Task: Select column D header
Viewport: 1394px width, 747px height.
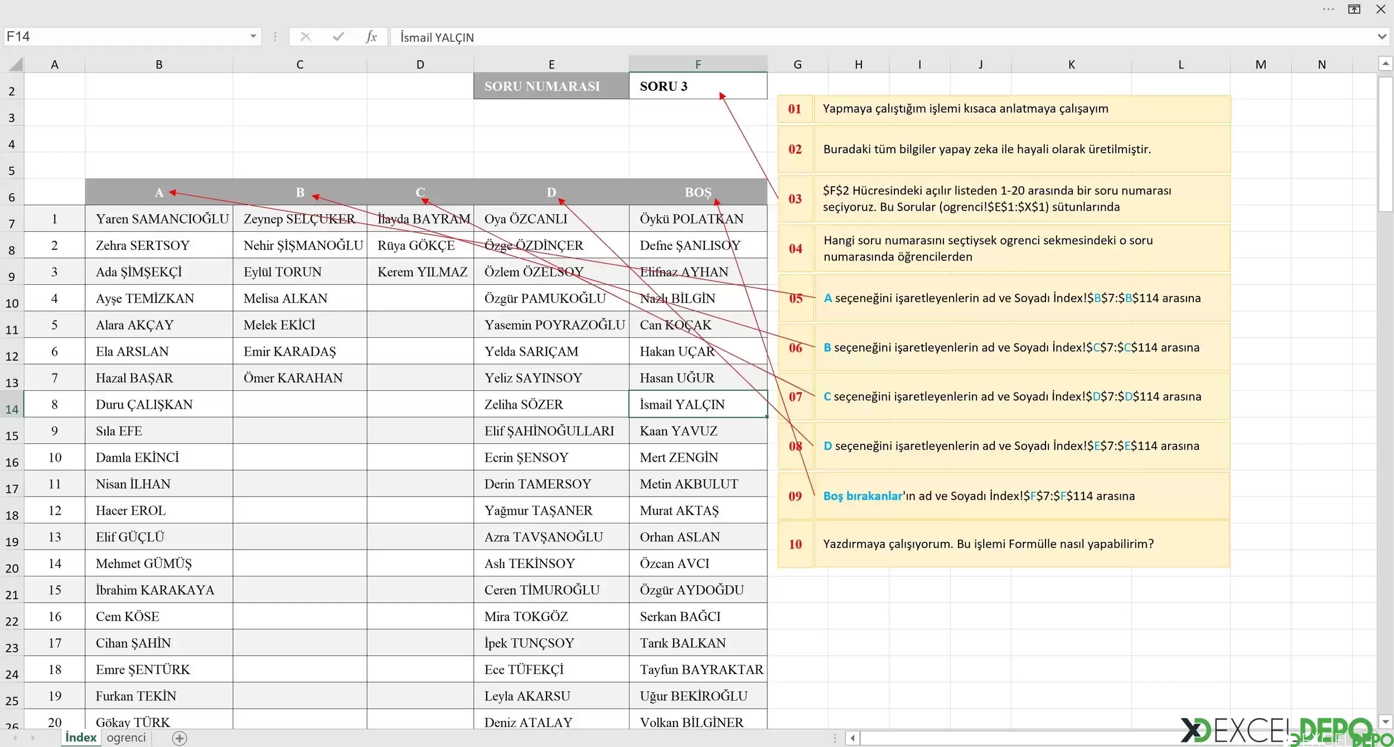Action: (x=420, y=65)
